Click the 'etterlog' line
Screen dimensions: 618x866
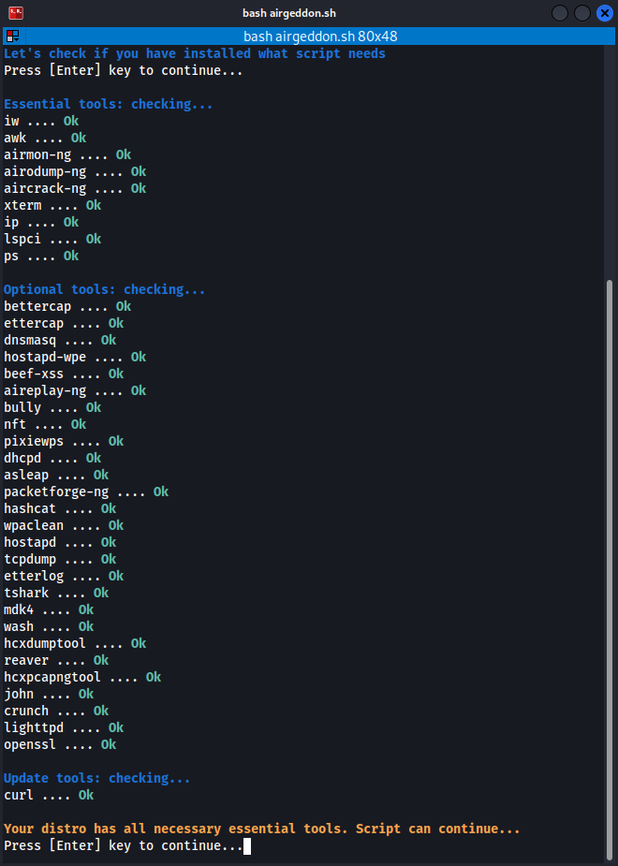pos(64,576)
